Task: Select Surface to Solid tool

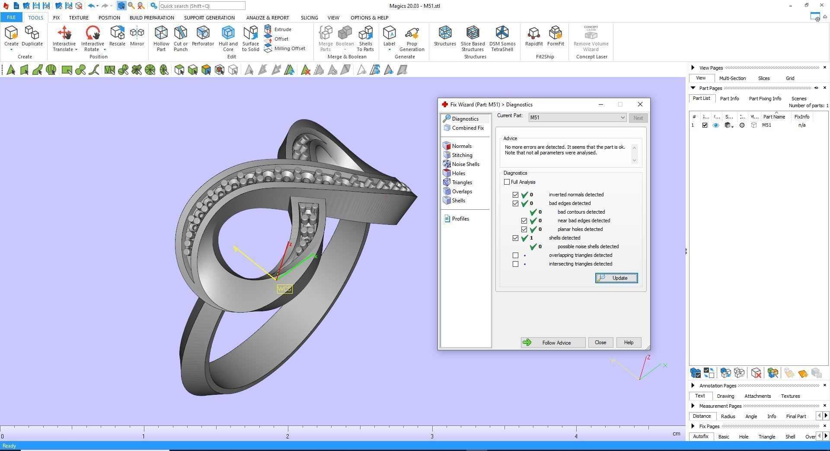Action: pos(250,38)
